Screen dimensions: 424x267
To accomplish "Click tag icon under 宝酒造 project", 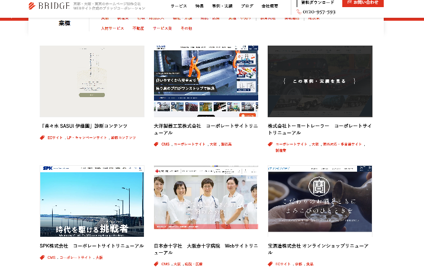I will [x=271, y=264].
